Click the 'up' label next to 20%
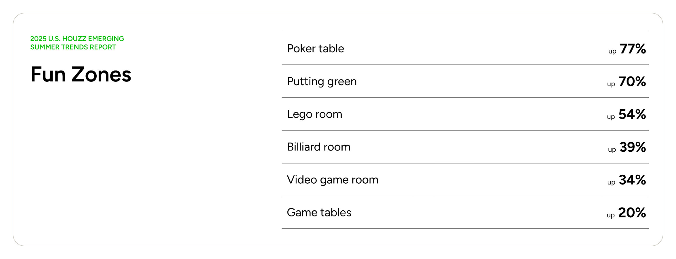This screenshot has width=676, height=259. tap(611, 216)
